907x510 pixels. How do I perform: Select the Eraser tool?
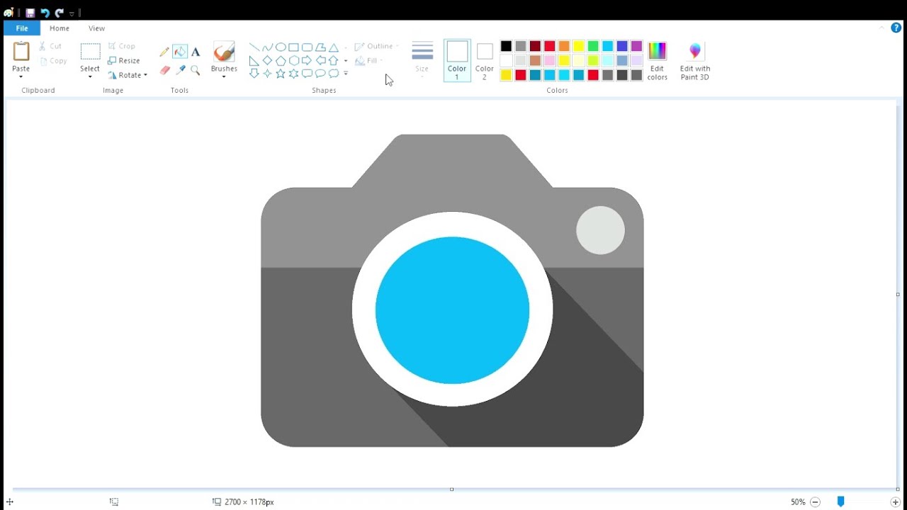tap(164, 70)
